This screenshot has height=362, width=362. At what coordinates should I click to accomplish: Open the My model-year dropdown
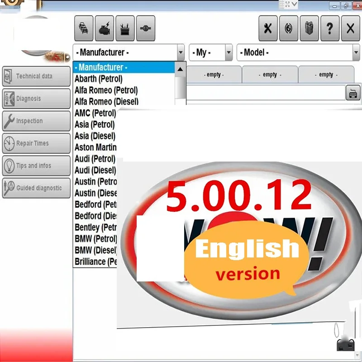coord(210,52)
